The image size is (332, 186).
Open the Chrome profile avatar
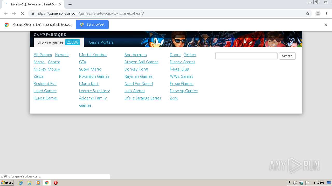click(318, 13)
